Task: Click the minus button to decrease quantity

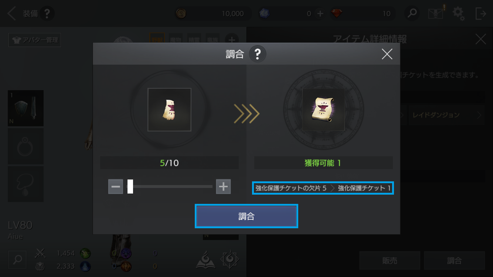Action: (116, 187)
